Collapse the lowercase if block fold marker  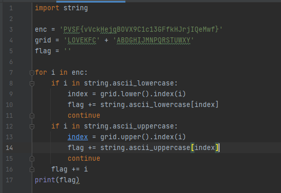(x=32, y=83)
